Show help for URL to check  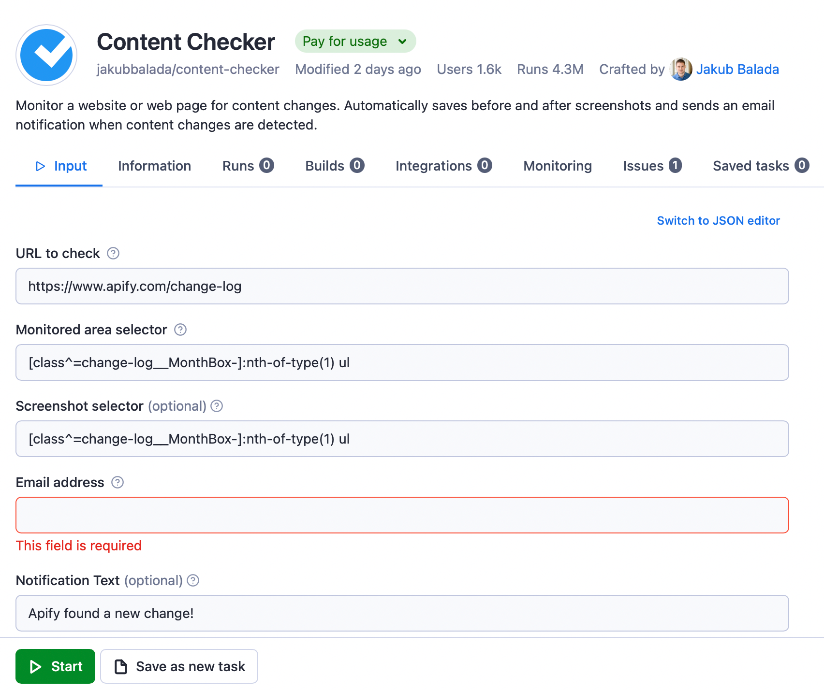coord(113,253)
